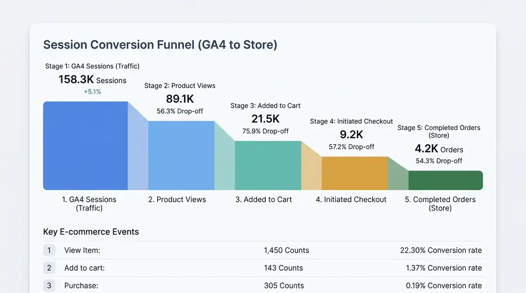Click the 56.3% Drop-off label
526x293 pixels.
click(180, 111)
